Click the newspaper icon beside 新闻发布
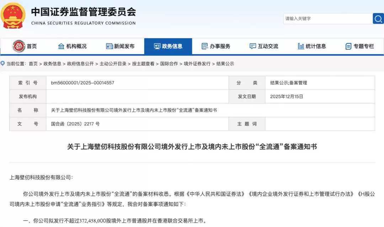Screen dimensions: 384x227 (109, 46)
